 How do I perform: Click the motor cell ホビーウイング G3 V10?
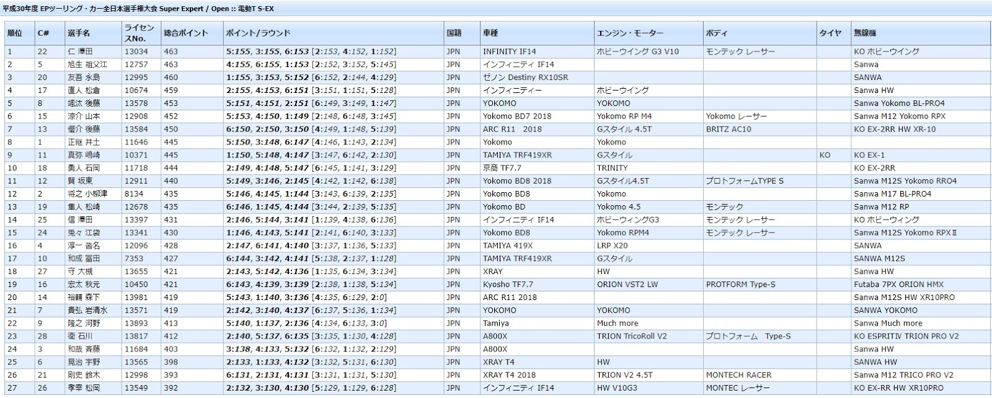(638, 51)
